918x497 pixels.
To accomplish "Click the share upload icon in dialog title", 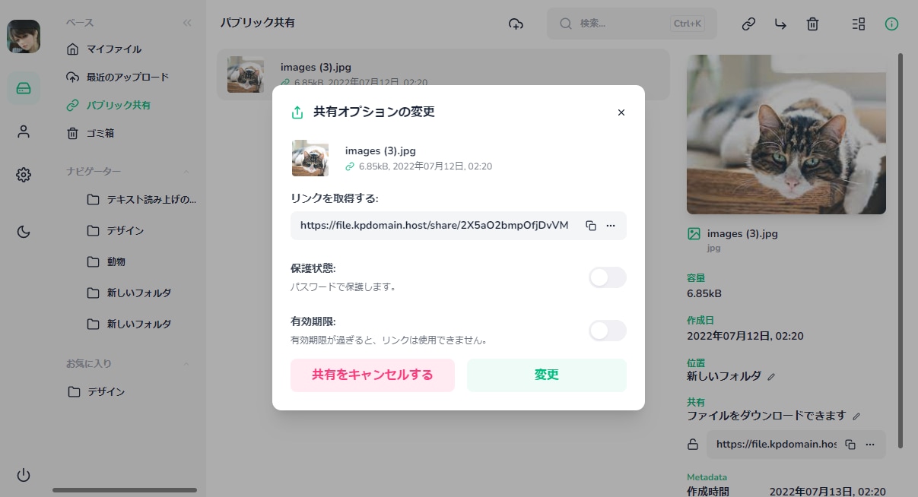I will (297, 112).
